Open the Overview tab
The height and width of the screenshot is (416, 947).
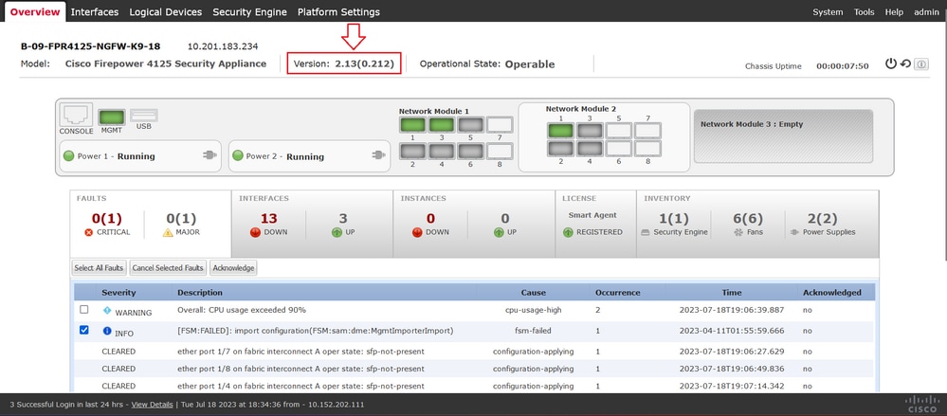click(x=35, y=12)
